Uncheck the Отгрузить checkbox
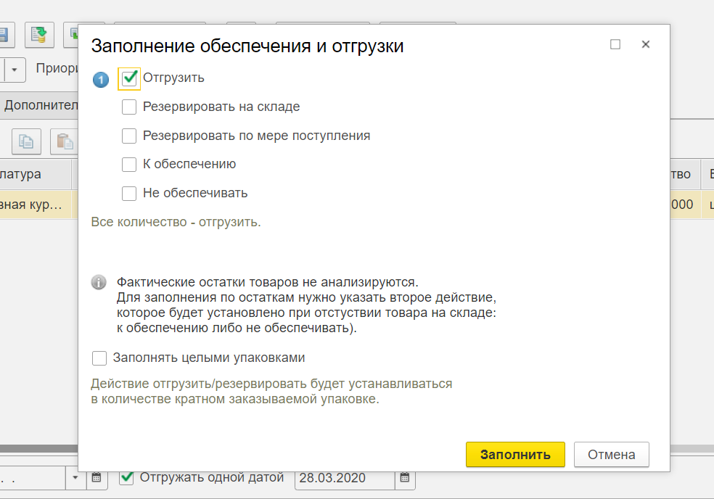The image size is (714, 499). pyautogui.click(x=130, y=78)
